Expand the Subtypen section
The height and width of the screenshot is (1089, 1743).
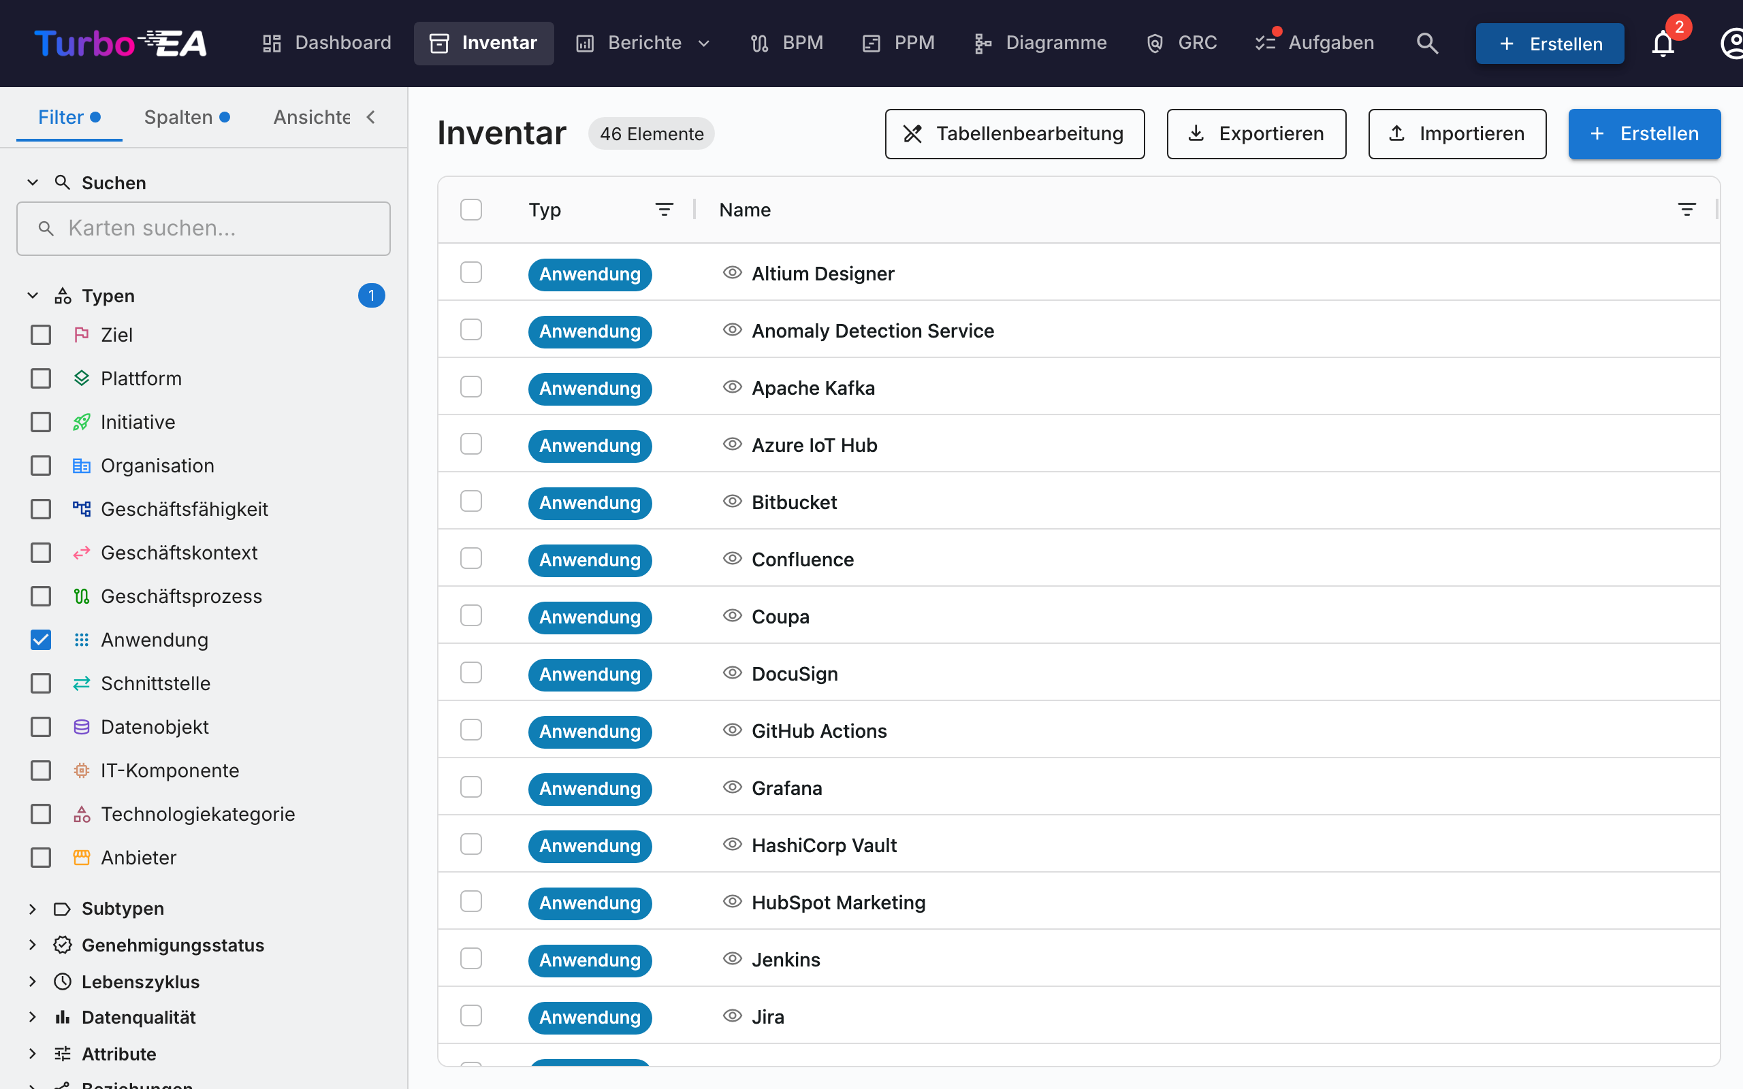click(33, 908)
